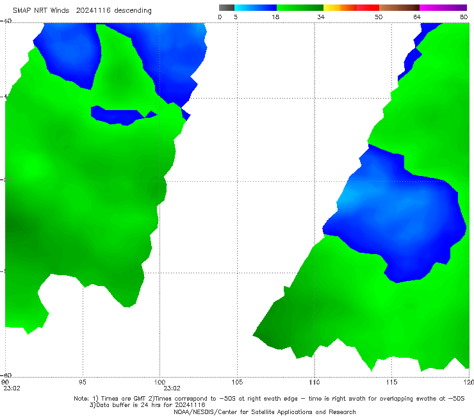Click the note line starting 'Note: 1) Times are GMT'
Image resolution: width=474 pixels, height=416 pixels.
(269, 399)
